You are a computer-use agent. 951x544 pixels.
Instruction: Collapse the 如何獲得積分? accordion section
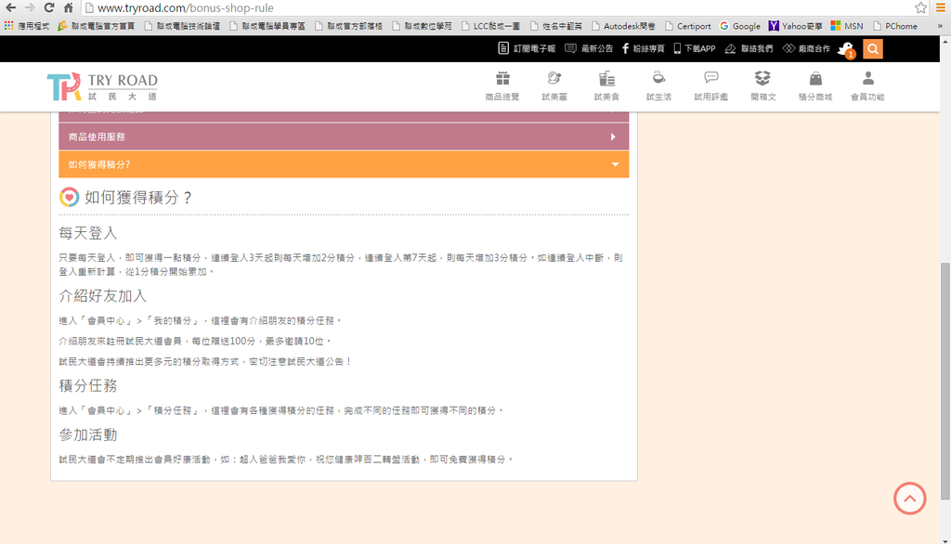(x=344, y=164)
